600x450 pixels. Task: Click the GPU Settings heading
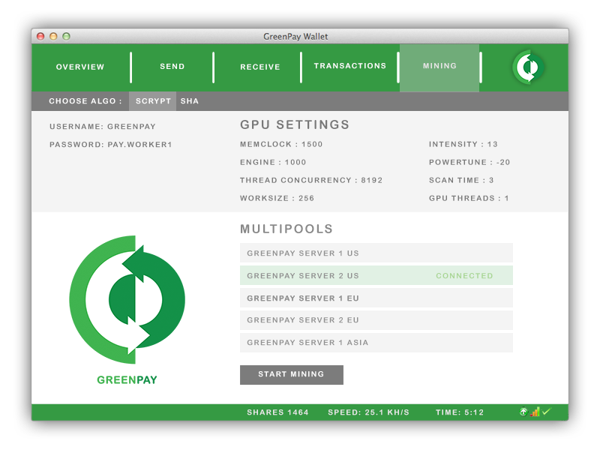[x=295, y=124]
